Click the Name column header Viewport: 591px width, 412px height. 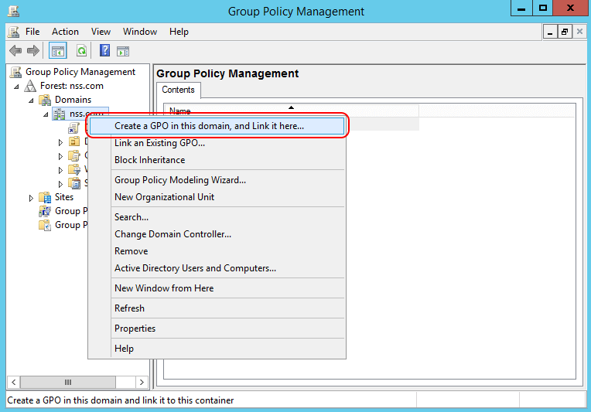[179, 111]
